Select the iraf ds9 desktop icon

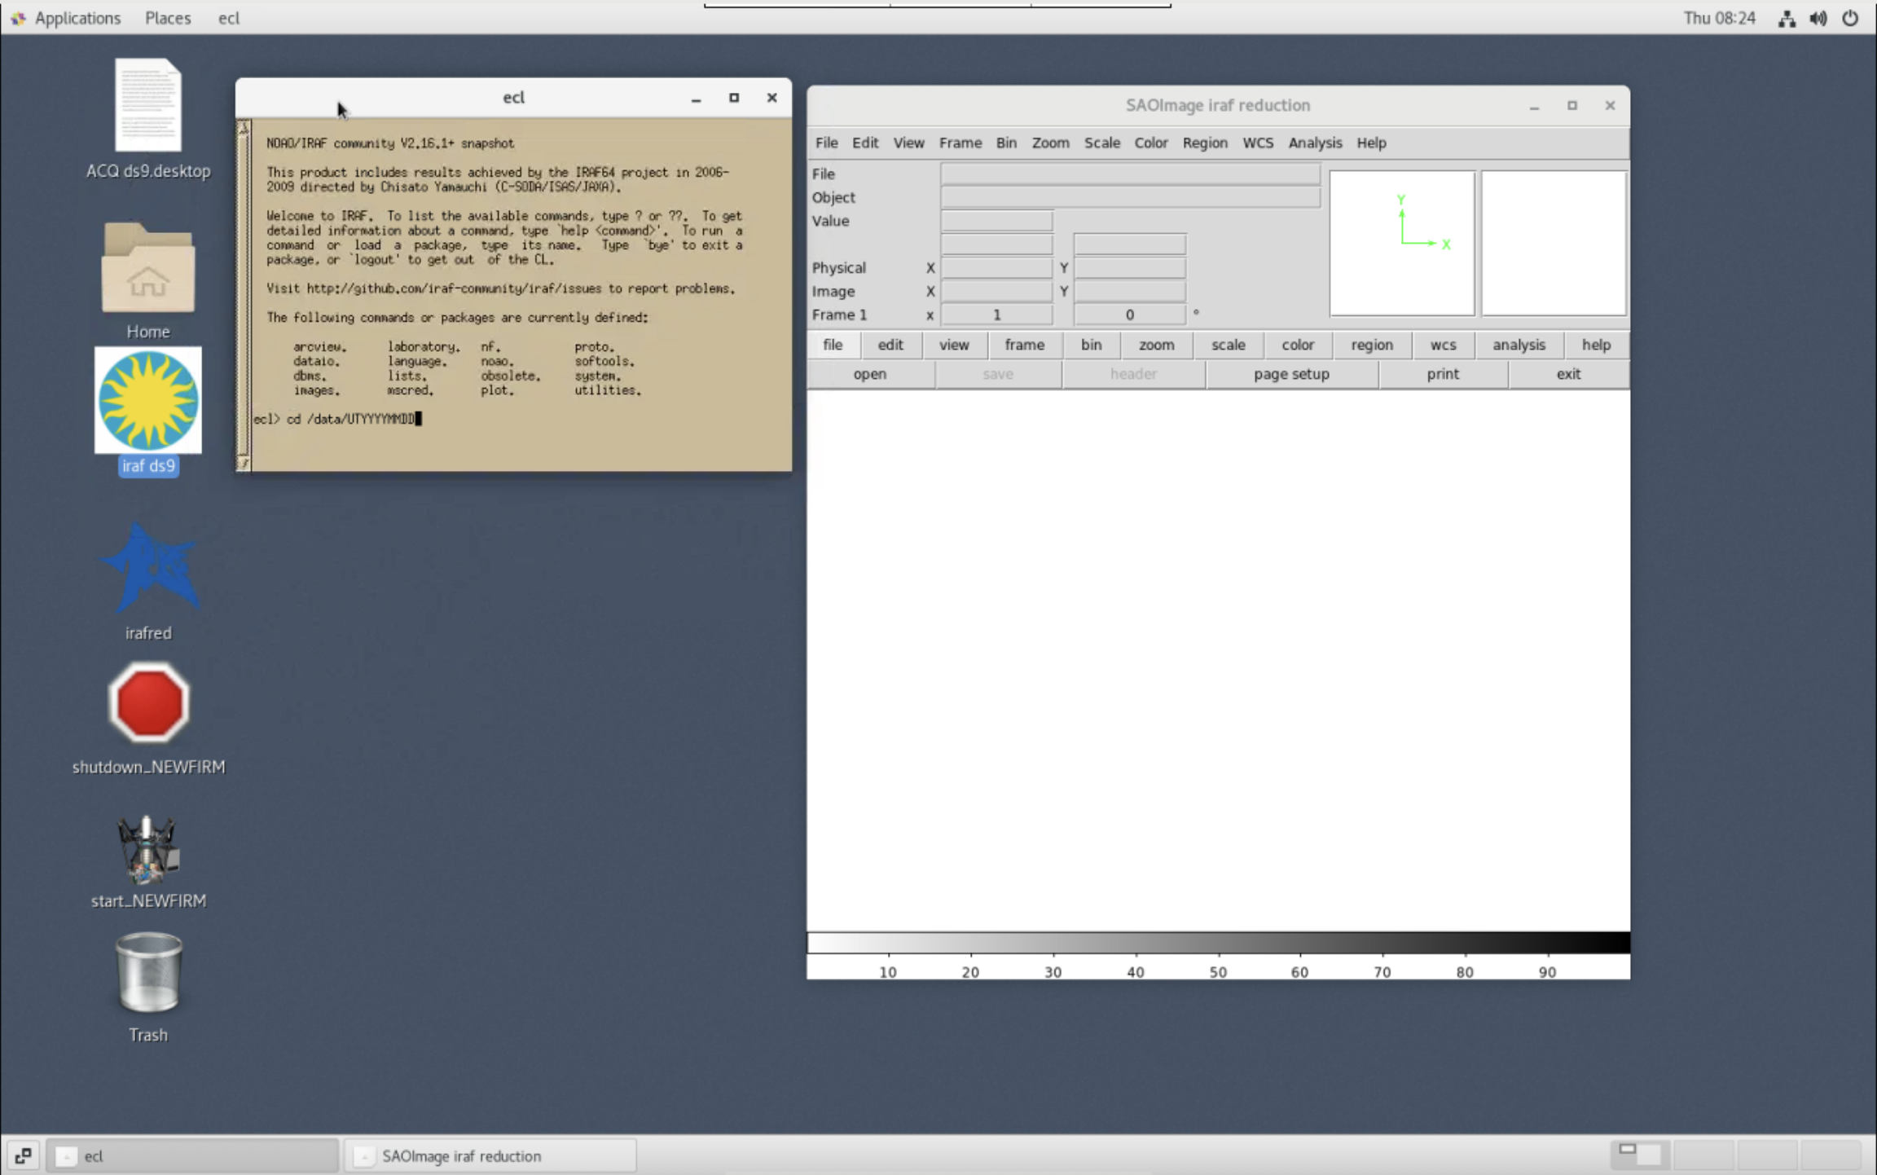click(147, 400)
